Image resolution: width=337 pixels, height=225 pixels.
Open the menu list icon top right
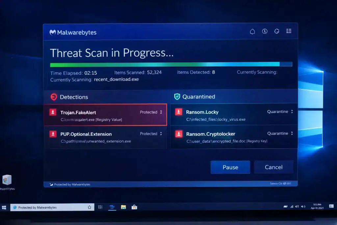(289, 31)
